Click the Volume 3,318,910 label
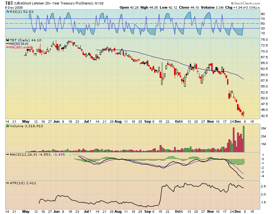Screen dimensions: 273x214 (x=26, y=126)
